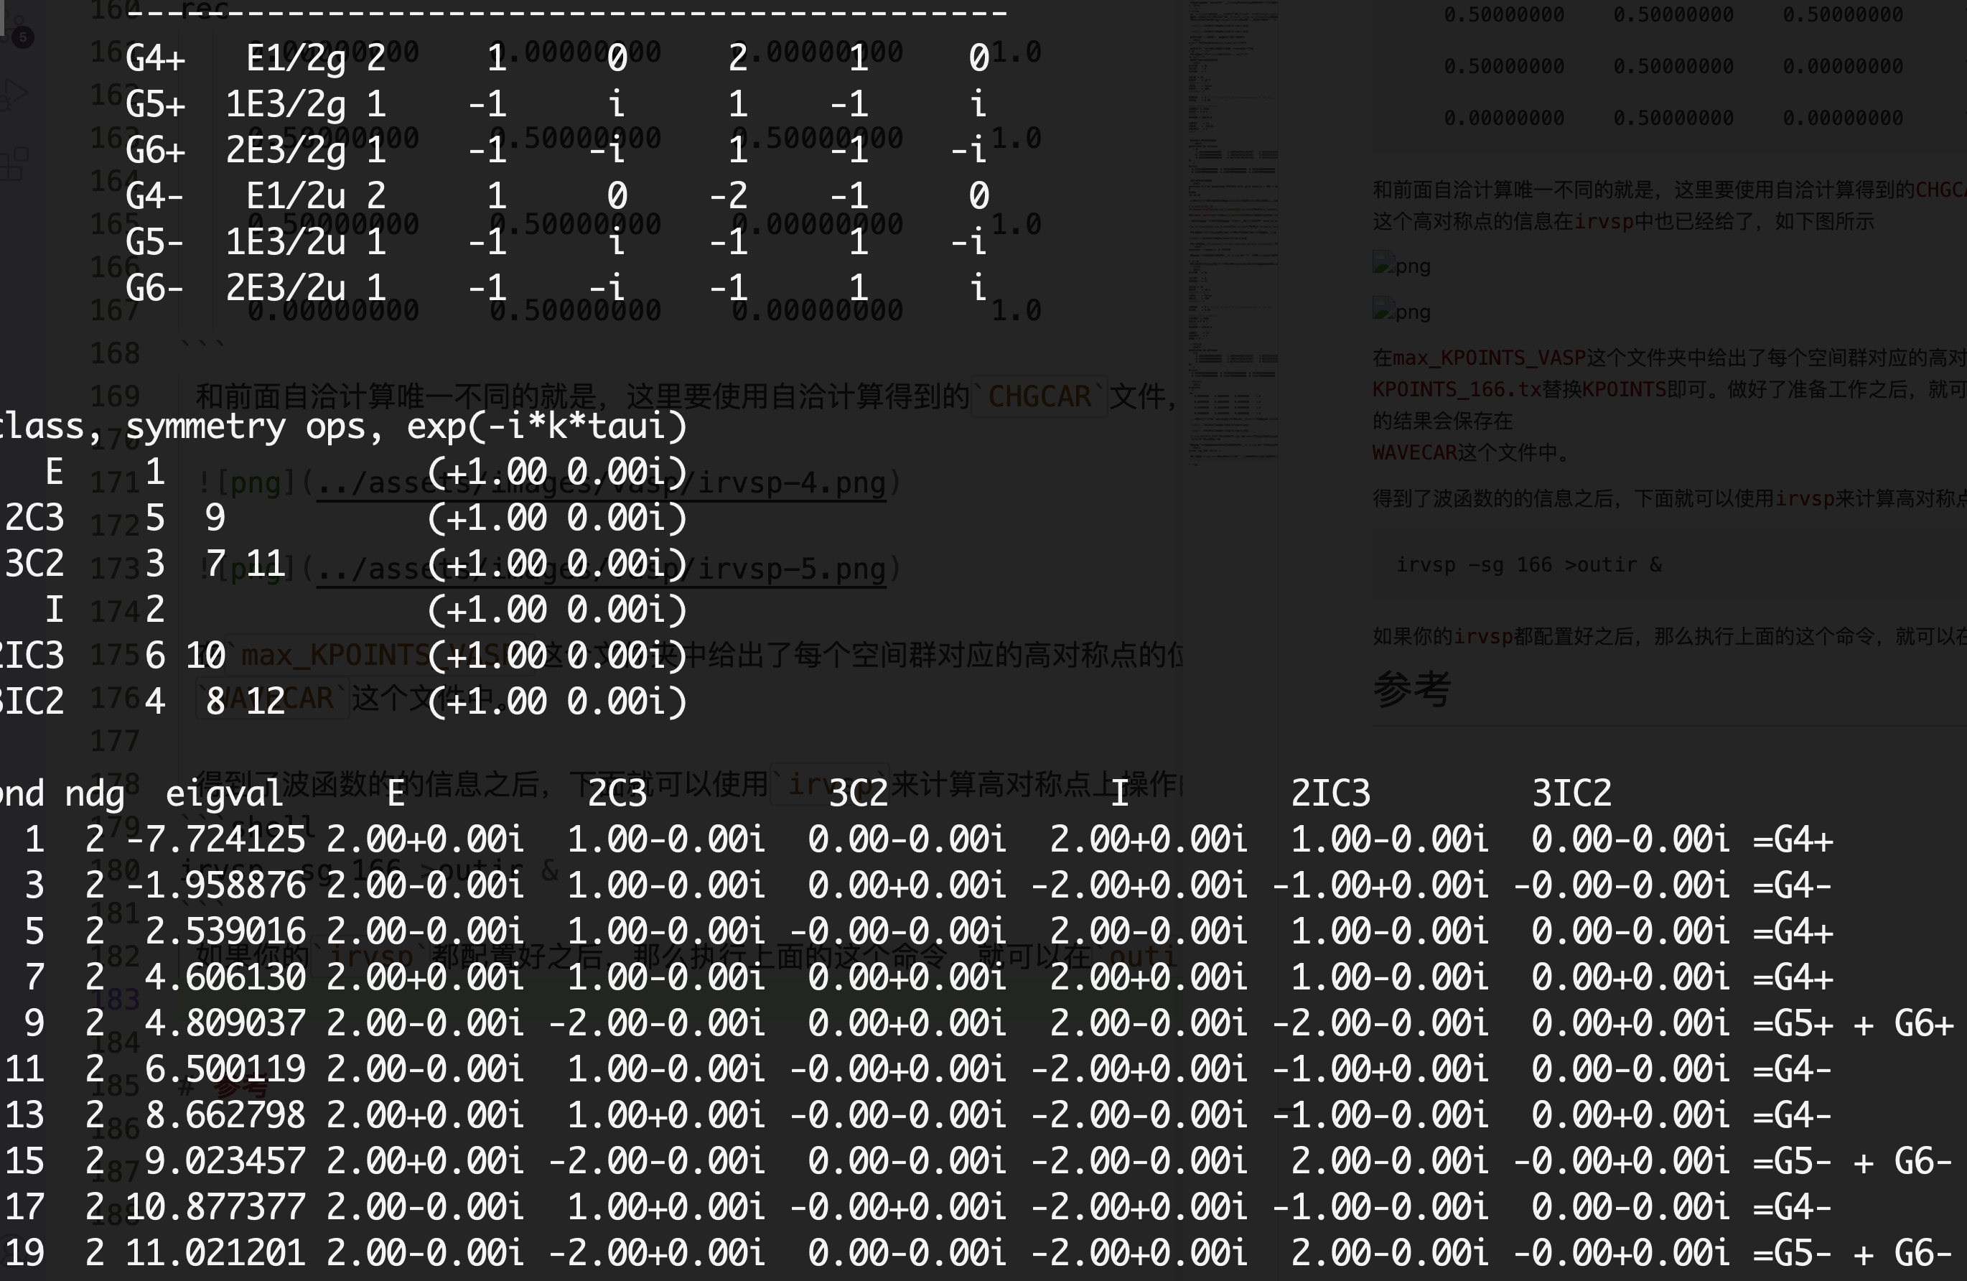Open the irvsp-4.png image link in editor
The image size is (1967, 1281).
[x=601, y=483]
